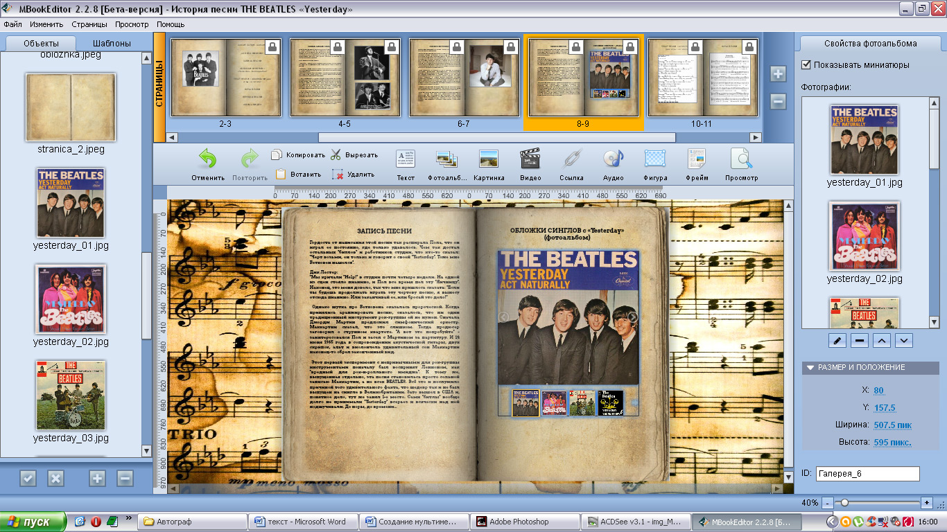Image resolution: width=947 pixels, height=532 pixels.
Task: Select yesterday_02.jpg in the objects list
Action: tap(71, 299)
